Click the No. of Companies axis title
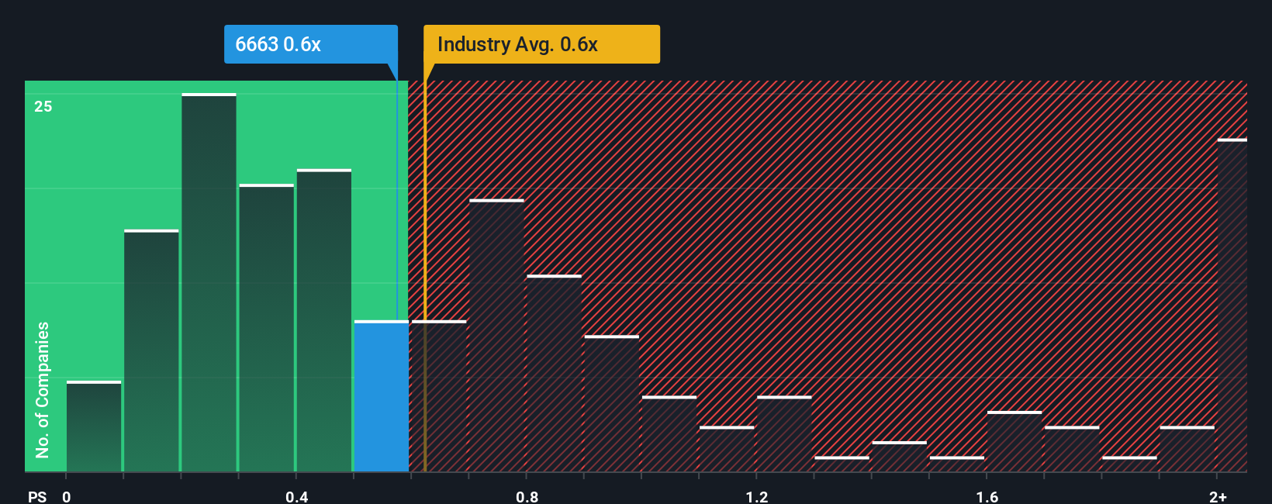1272x504 pixels. point(42,390)
